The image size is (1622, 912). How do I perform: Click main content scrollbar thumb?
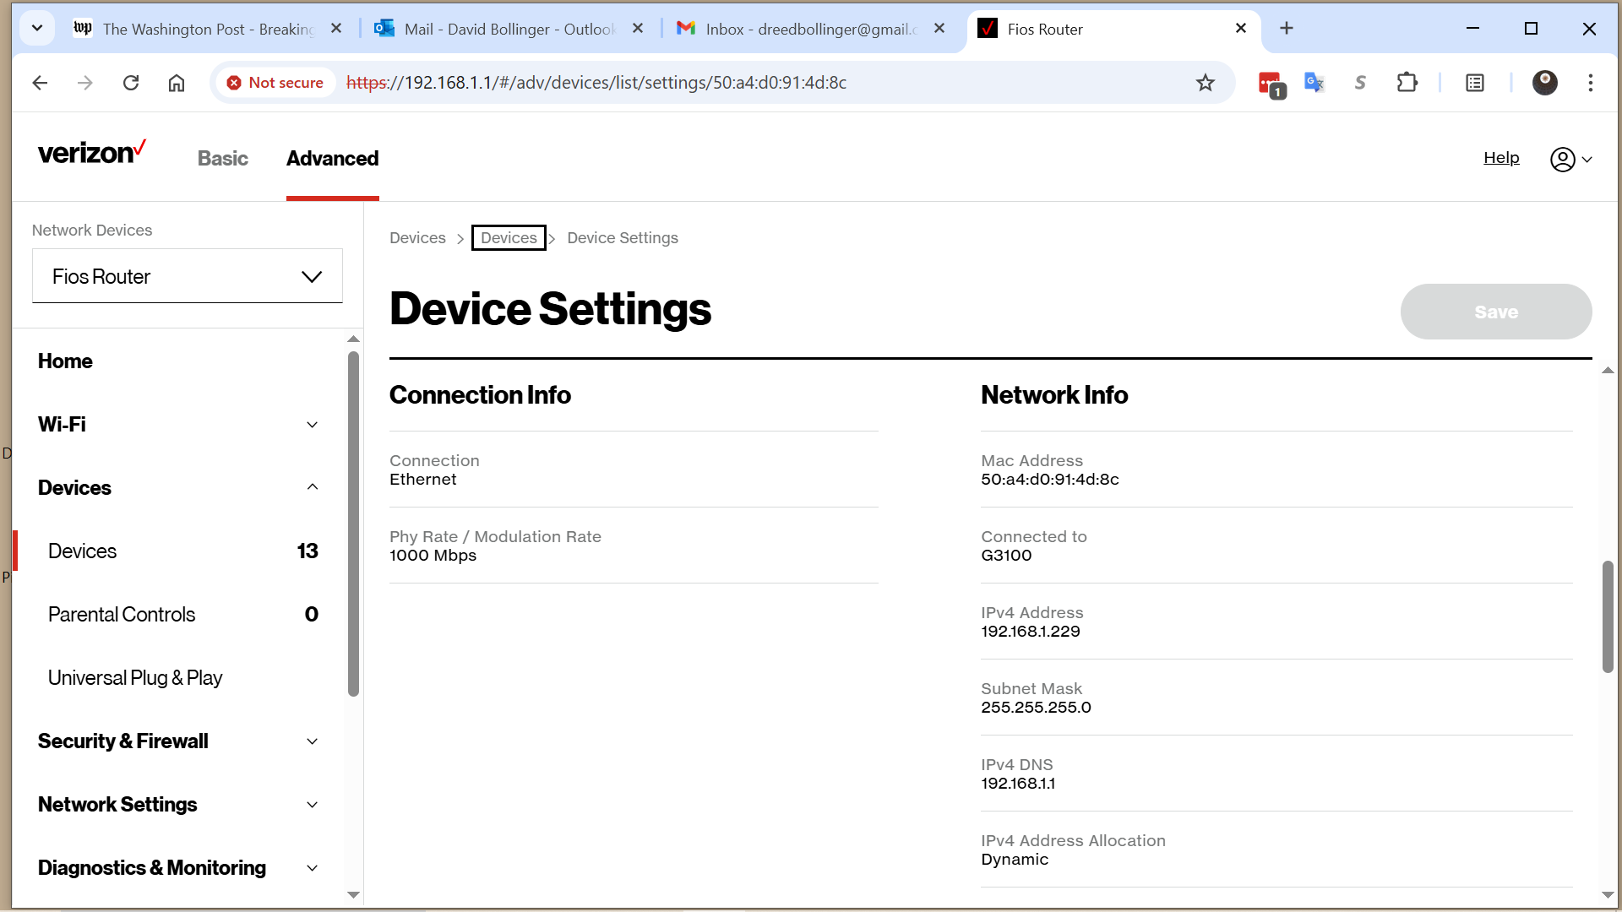(1608, 616)
